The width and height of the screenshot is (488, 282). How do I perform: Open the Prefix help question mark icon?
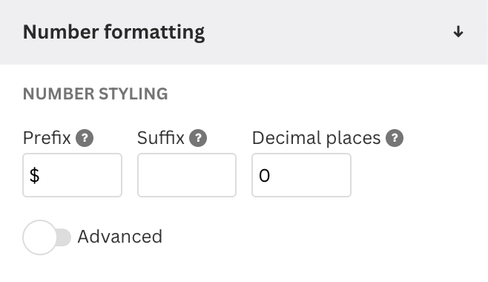coord(85,138)
